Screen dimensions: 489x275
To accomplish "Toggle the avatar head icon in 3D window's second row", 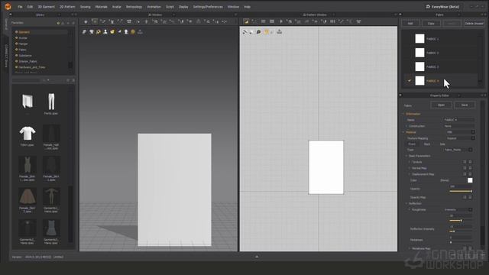I will pyautogui.click(x=126, y=32).
